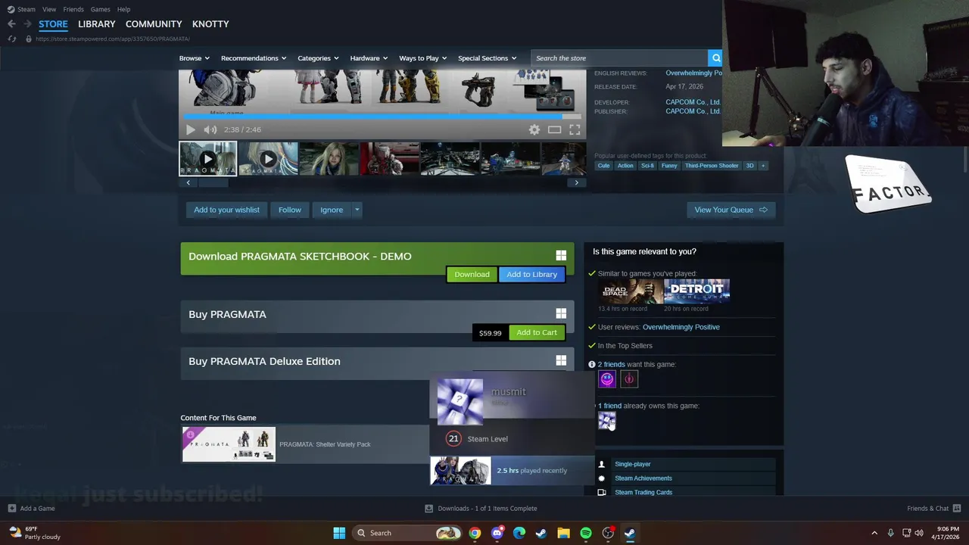This screenshot has height=545, width=969.
Task: Expand the Hardware dropdown
Action: pyautogui.click(x=369, y=58)
